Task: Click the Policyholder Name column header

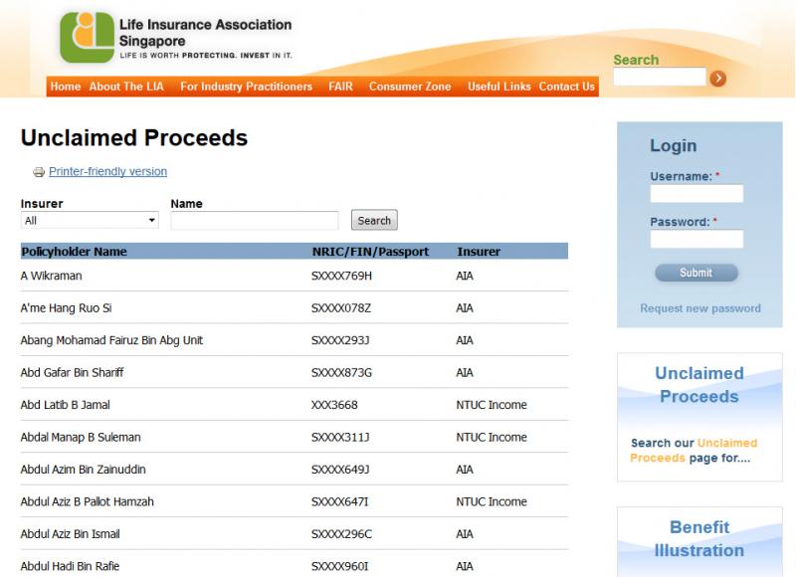Action: tap(74, 252)
